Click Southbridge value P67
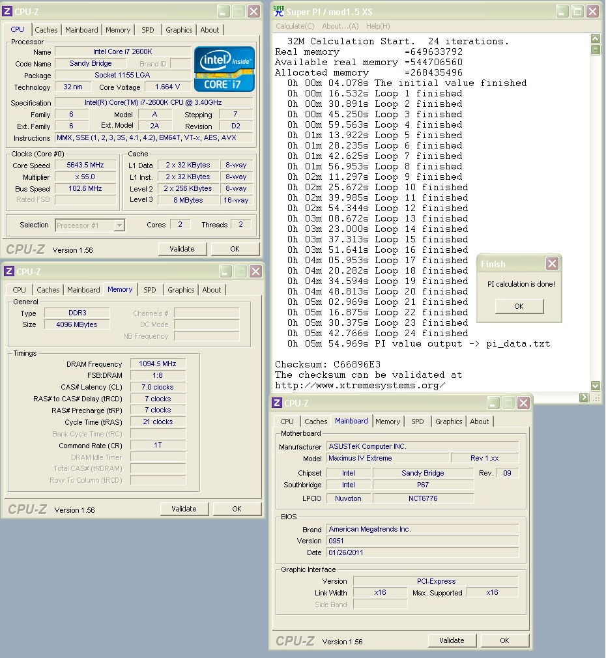The image size is (606, 658). click(x=423, y=485)
